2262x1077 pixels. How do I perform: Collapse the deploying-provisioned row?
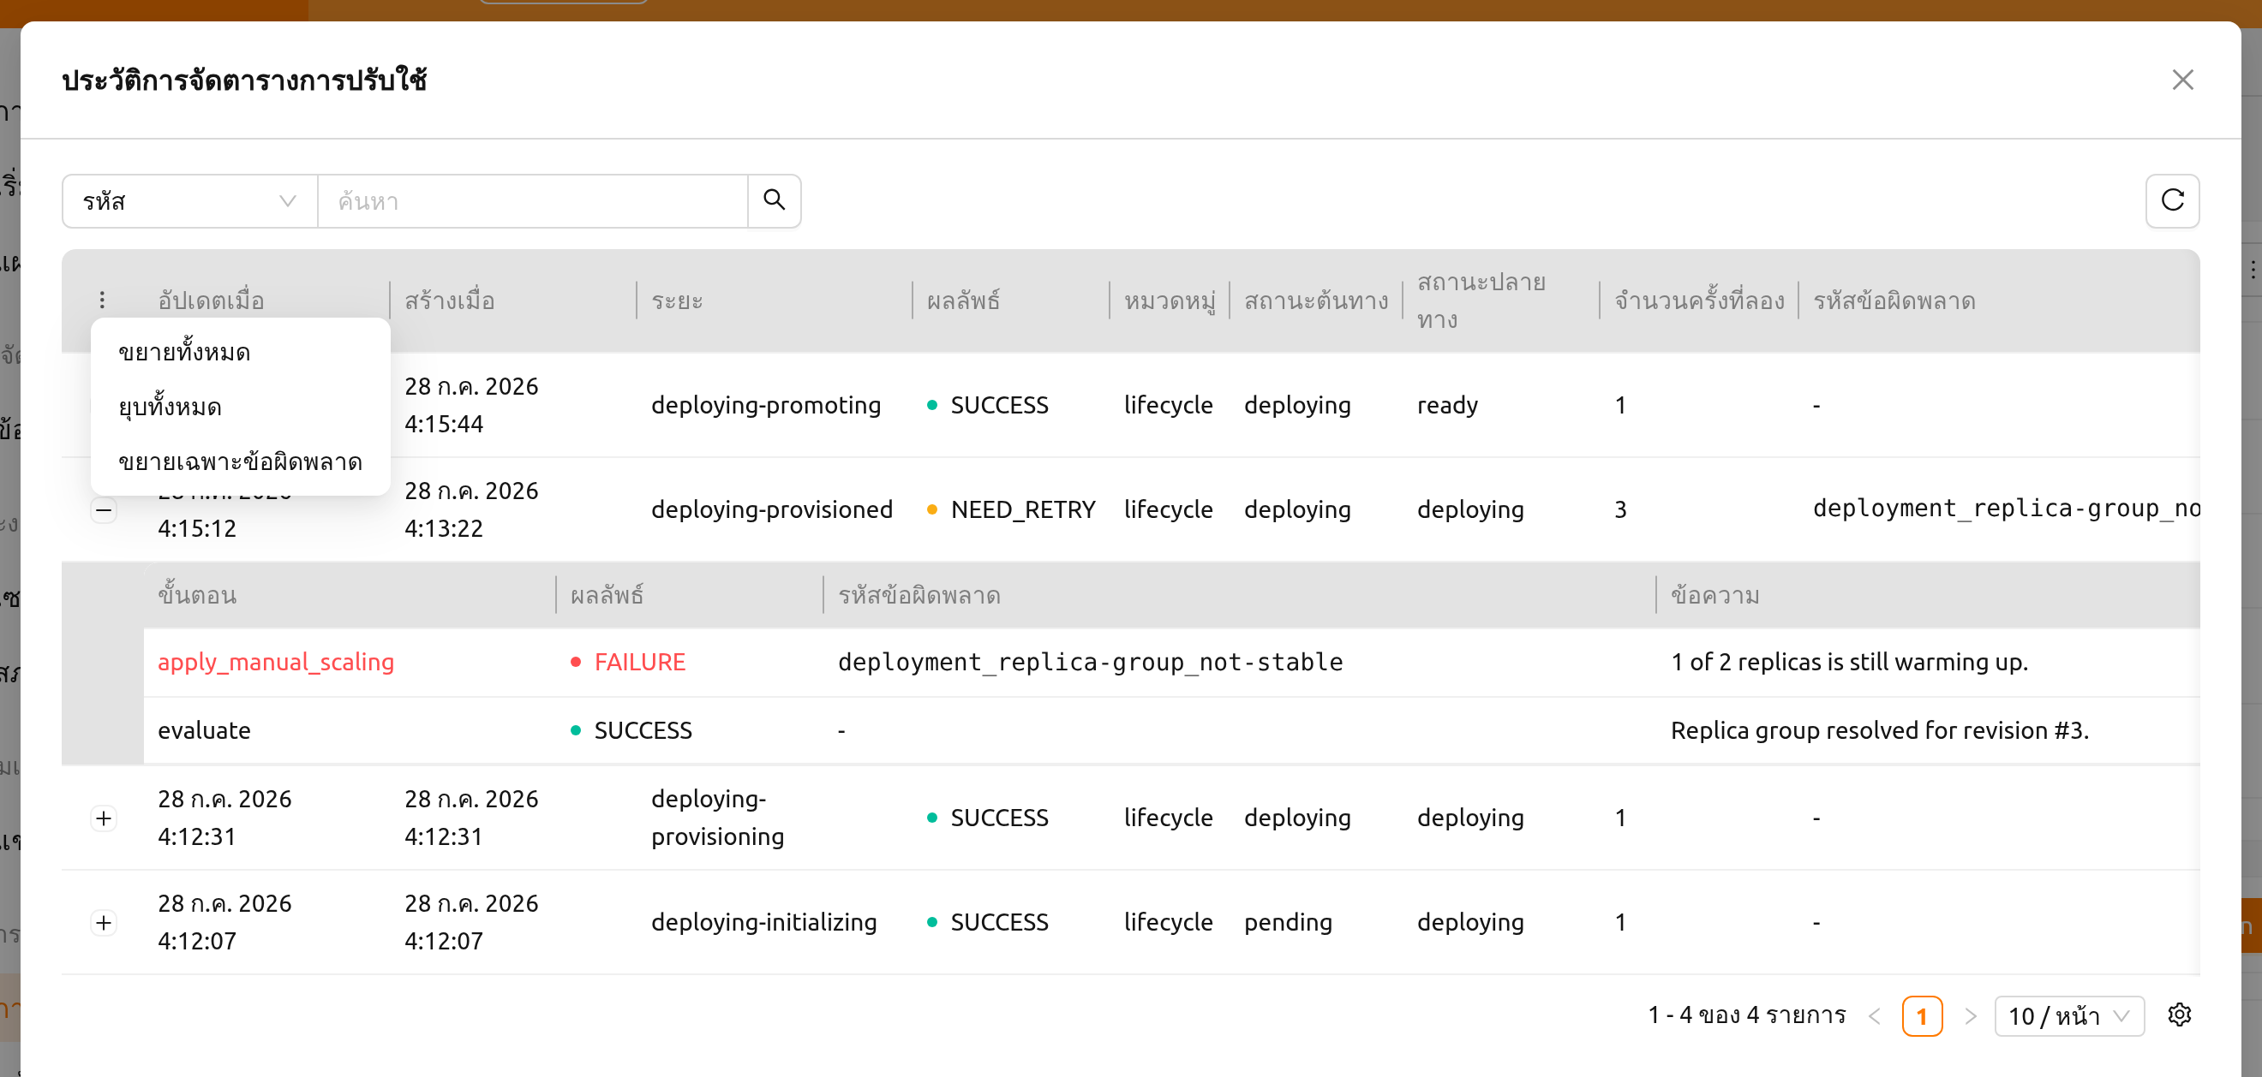pos(104,509)
